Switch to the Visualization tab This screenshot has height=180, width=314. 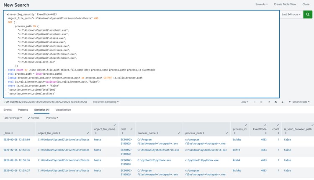point(63,110)
